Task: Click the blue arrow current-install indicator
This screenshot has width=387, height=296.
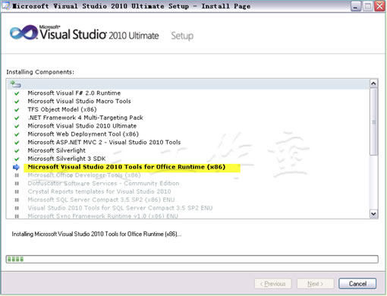Action: pos(16,167)
